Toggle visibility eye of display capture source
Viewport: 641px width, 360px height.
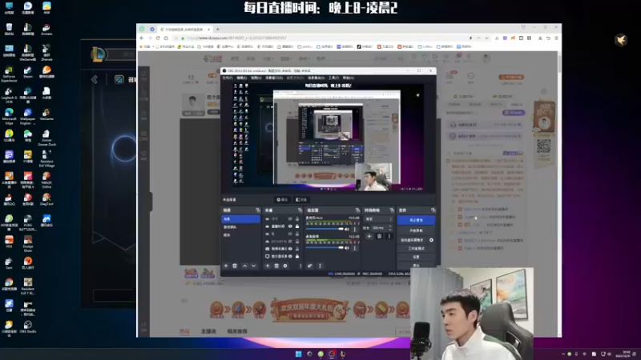(x=290, y=256)
